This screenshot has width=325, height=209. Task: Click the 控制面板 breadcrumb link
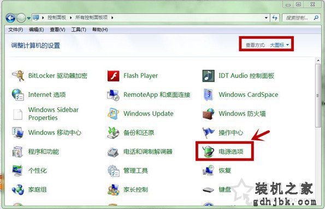[x=57, y=17]
